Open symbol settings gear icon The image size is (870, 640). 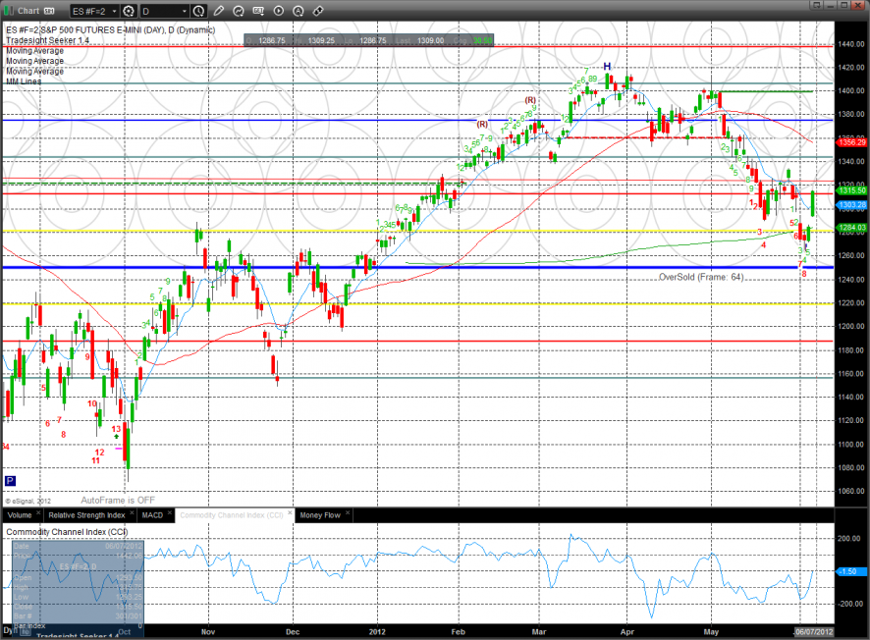point(129,11)
